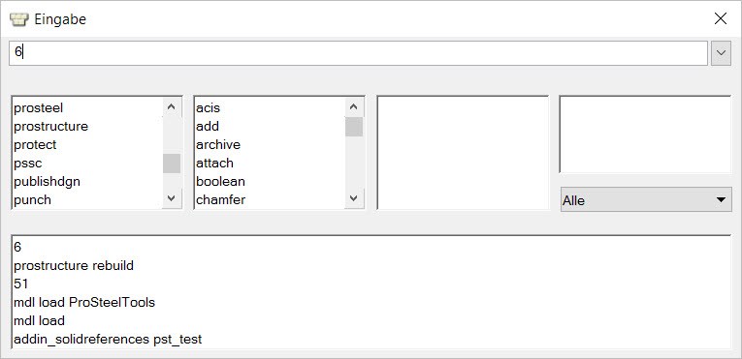
Task: Expand the Alle filter dropdown
Action: pyautogui.click(x=646, y=199)
